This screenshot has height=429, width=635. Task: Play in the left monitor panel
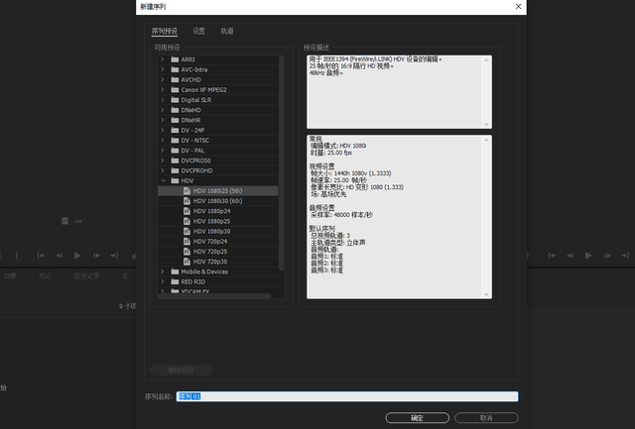(77, 256)
